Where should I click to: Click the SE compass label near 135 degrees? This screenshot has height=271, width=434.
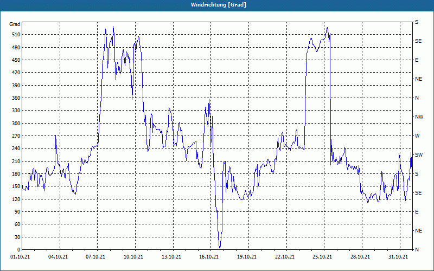pos(418,193)
